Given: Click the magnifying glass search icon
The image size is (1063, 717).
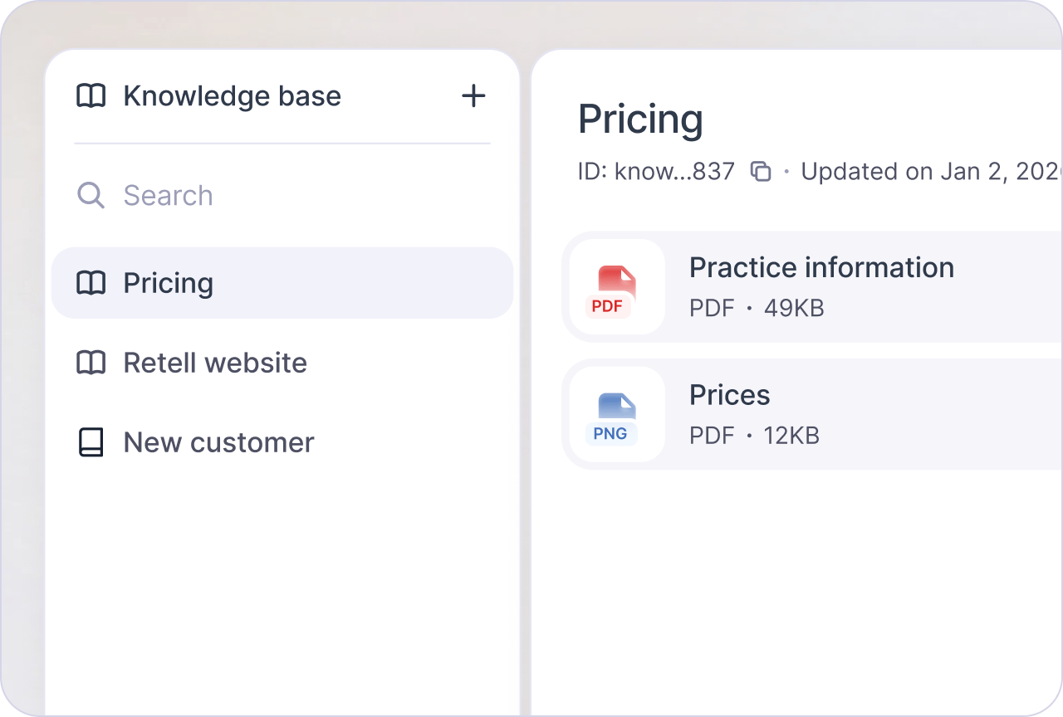Looking at the screenshot, I should pos(91,196).
